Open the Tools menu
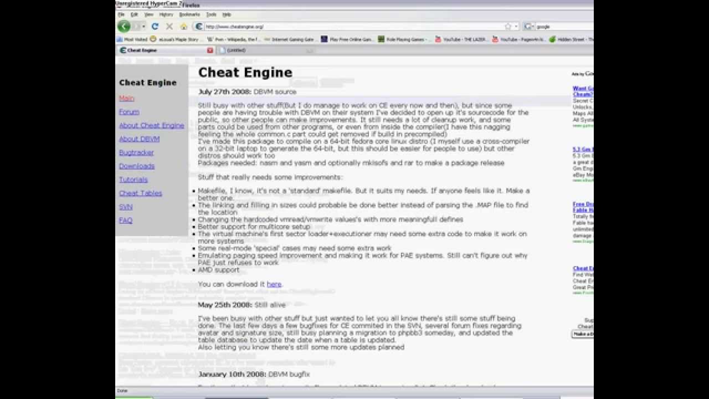The height and width of the screenshot is (399, 709). (211, 14)
